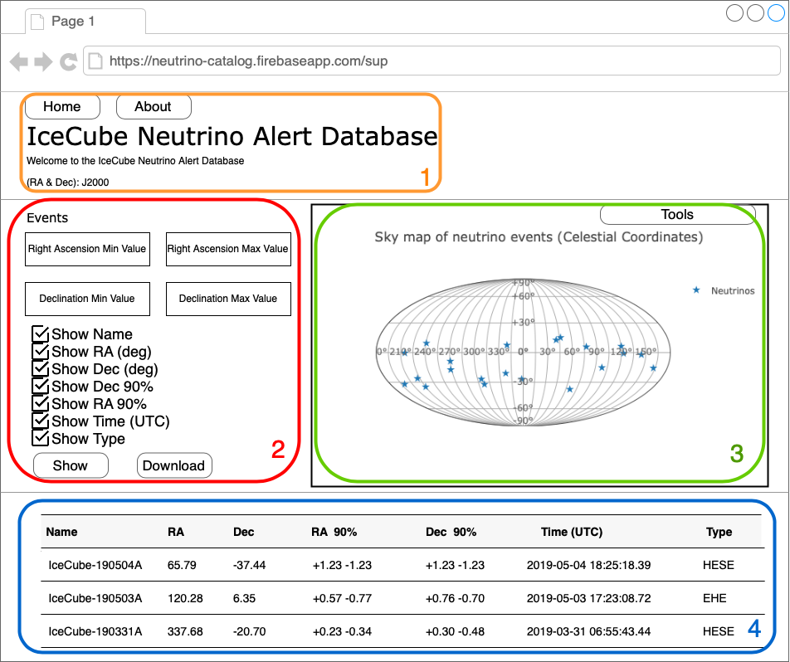Click the EHE type cell
Image resolution: width=790 pixels, height=662 pixels.
point(714,598)
